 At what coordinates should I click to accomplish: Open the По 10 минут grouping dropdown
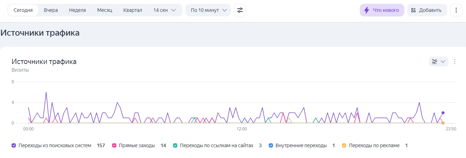coord(208,10)
